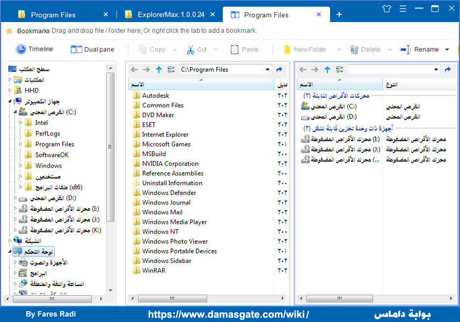
Task: Collapse the local disk (C:) tree node
Action: pos(15,112)
